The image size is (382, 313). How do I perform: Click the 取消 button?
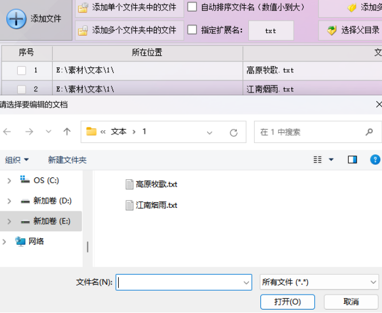[351, 302]
